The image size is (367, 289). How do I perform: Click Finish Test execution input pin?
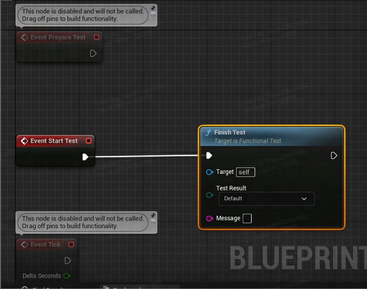[x=209, y=155]
